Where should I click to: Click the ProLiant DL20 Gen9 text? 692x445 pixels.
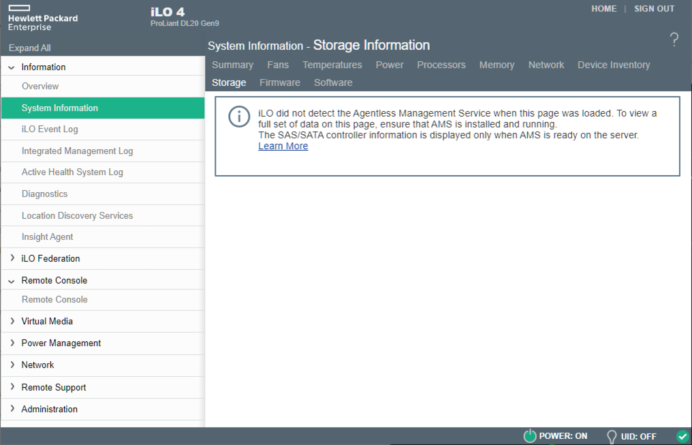coord(185,23)
